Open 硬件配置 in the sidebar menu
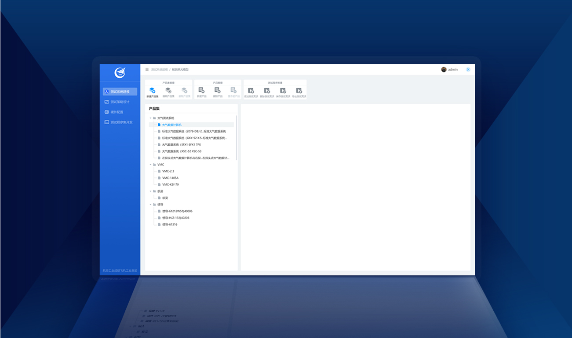This screenshot has width=572, height=338. coord(117,112)
